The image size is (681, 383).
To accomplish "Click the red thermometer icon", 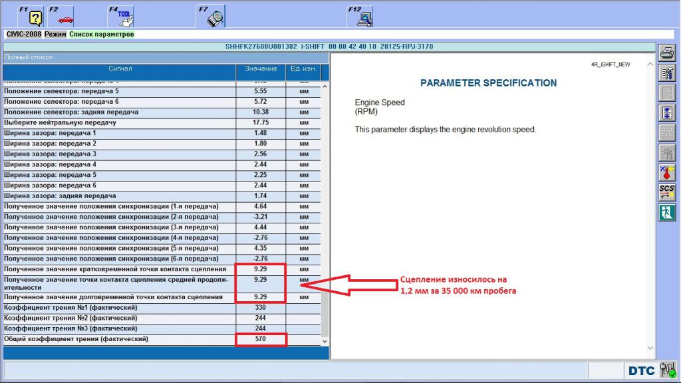I will (666, 173).
